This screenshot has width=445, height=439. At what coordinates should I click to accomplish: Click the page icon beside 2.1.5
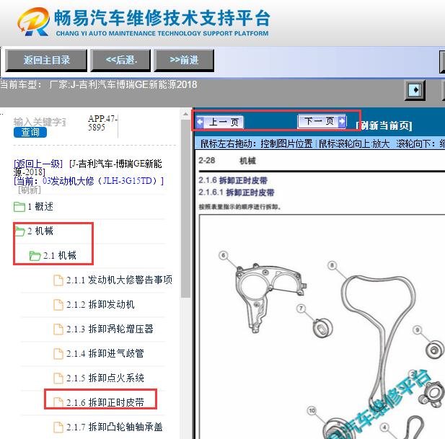(x=58, y=378)
